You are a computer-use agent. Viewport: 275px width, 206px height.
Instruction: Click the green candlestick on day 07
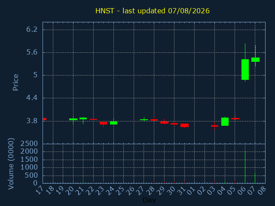tap(255, 60)
